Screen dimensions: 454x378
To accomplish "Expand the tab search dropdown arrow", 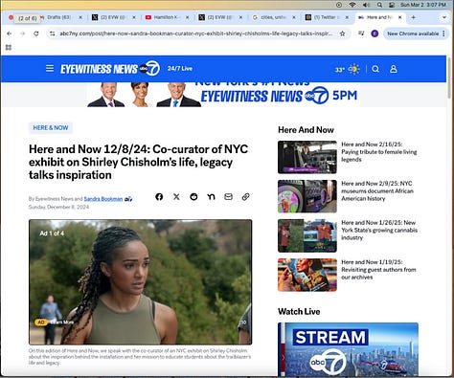I will 444,17.
